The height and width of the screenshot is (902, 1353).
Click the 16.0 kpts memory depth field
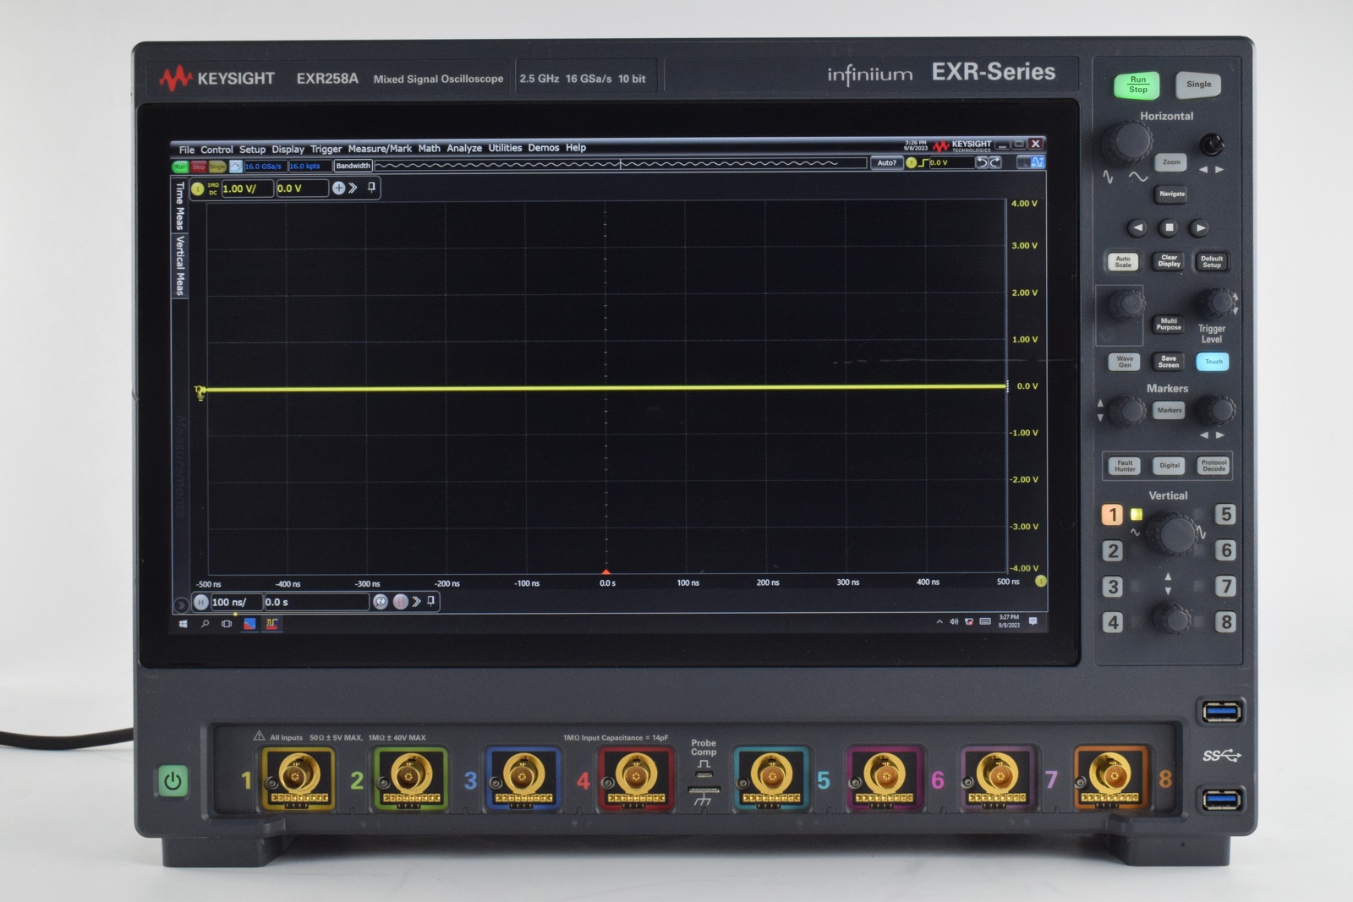[x=309, y=167]
